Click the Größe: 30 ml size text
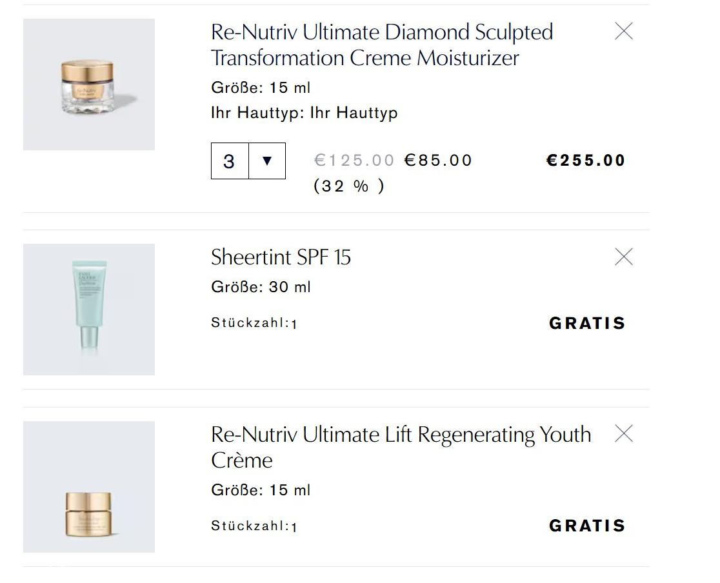 261,286
